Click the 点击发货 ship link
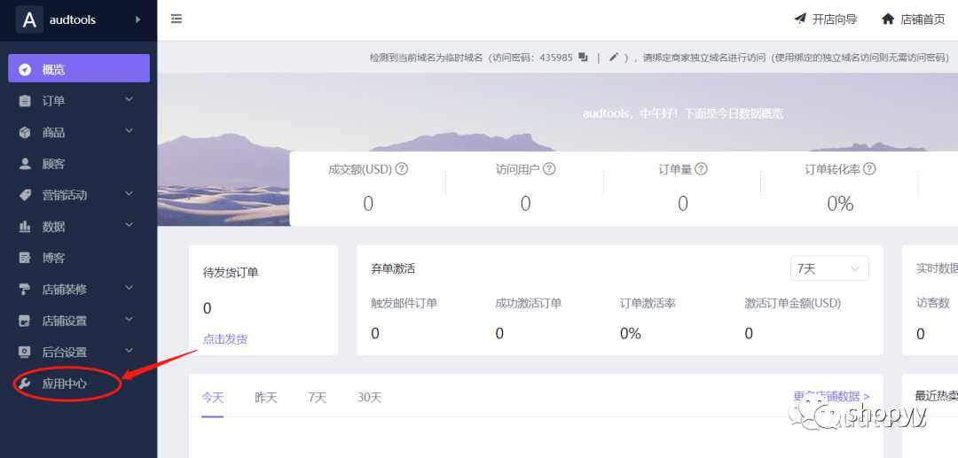 tap(225, 339)
